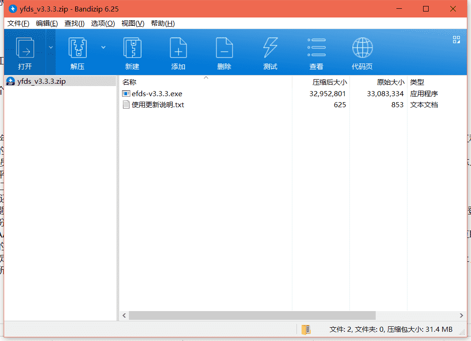Select yfds_v3.3.3.zip in the tree pane
This screenshot has height=341, width=471.
[60, 81]
